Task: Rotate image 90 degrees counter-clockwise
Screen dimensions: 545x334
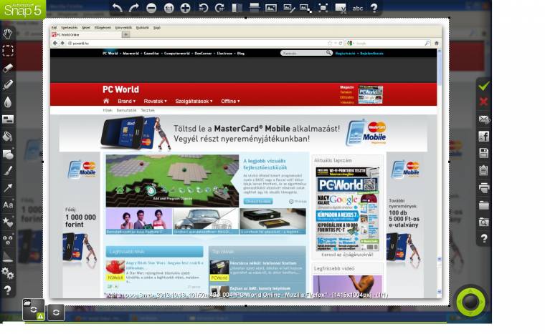Action: [203, 8]
